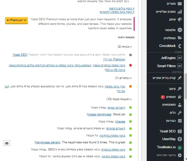Click the orange keyphrase length status dot
Image resolution: width=187 pixels, height=161 pixels.
coord(131,86)
